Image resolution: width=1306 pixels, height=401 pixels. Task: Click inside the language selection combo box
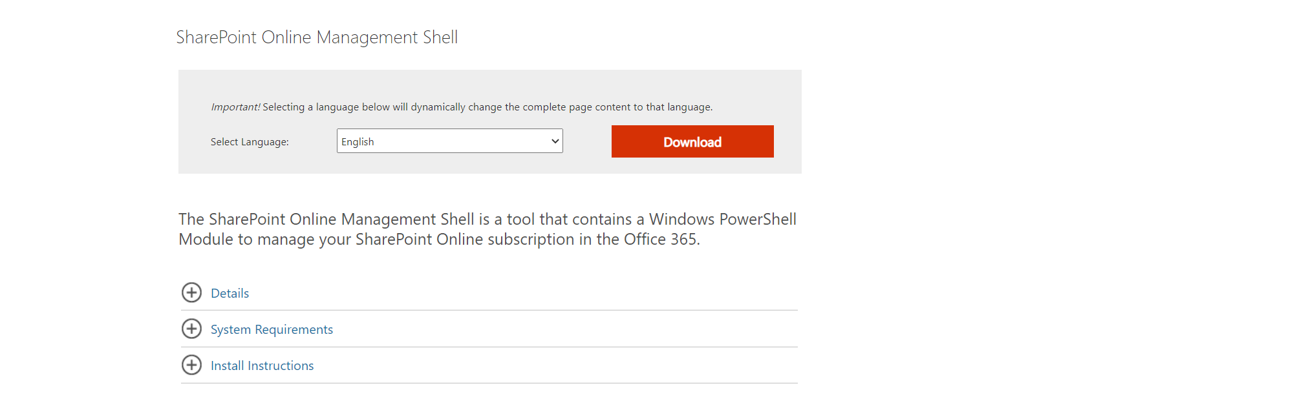pyautogui.click(x=449, y=141)
